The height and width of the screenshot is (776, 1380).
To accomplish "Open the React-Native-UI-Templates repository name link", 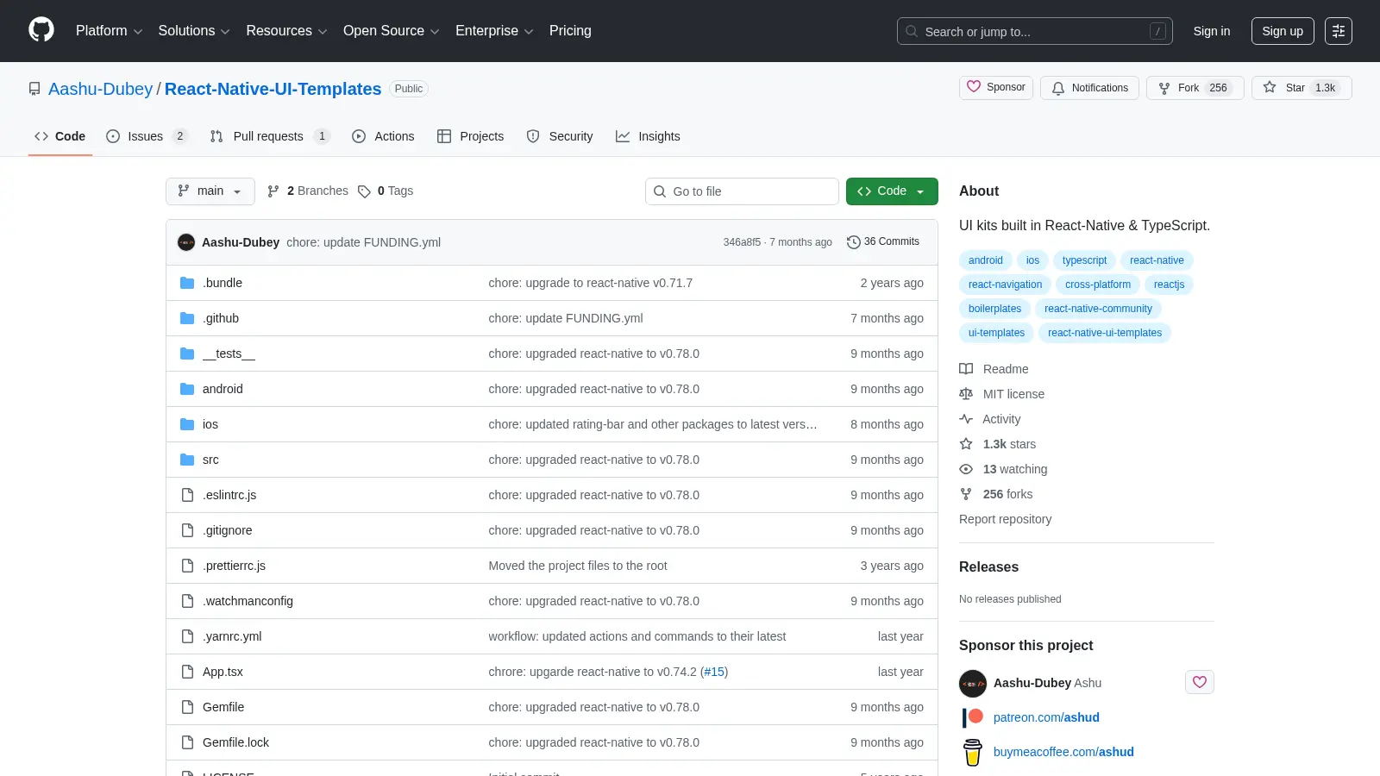I will tap(273, 89).
